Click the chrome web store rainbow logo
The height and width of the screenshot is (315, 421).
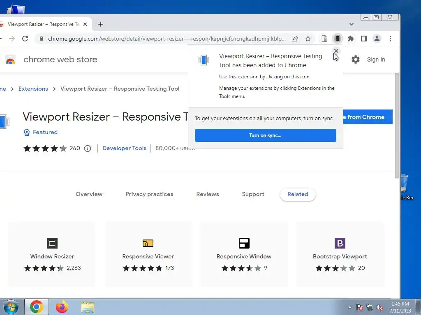point(10,60)
